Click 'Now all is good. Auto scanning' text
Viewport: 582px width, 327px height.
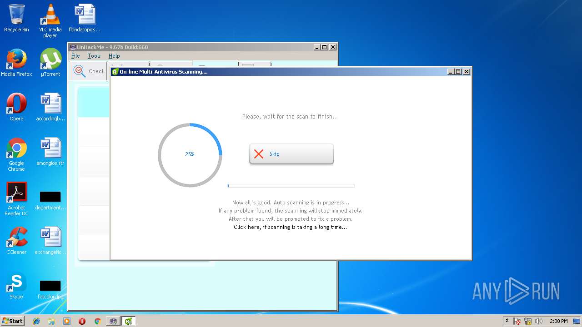tap(291, 203)
